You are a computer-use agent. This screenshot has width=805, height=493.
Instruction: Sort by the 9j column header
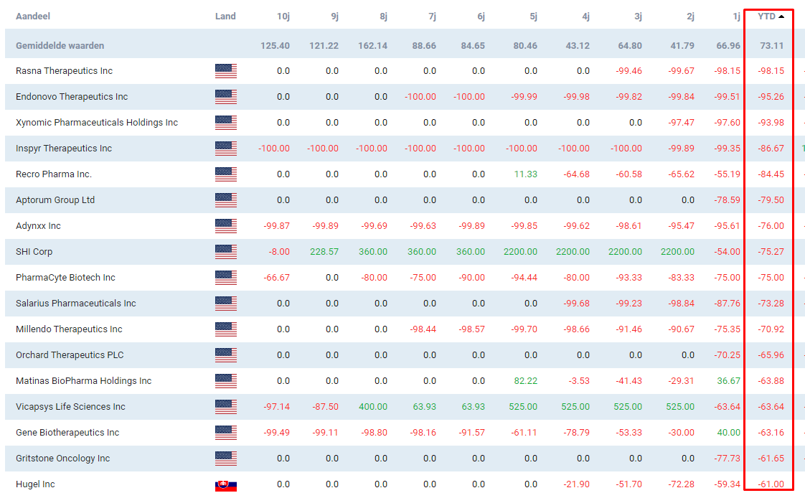(335, 17)
